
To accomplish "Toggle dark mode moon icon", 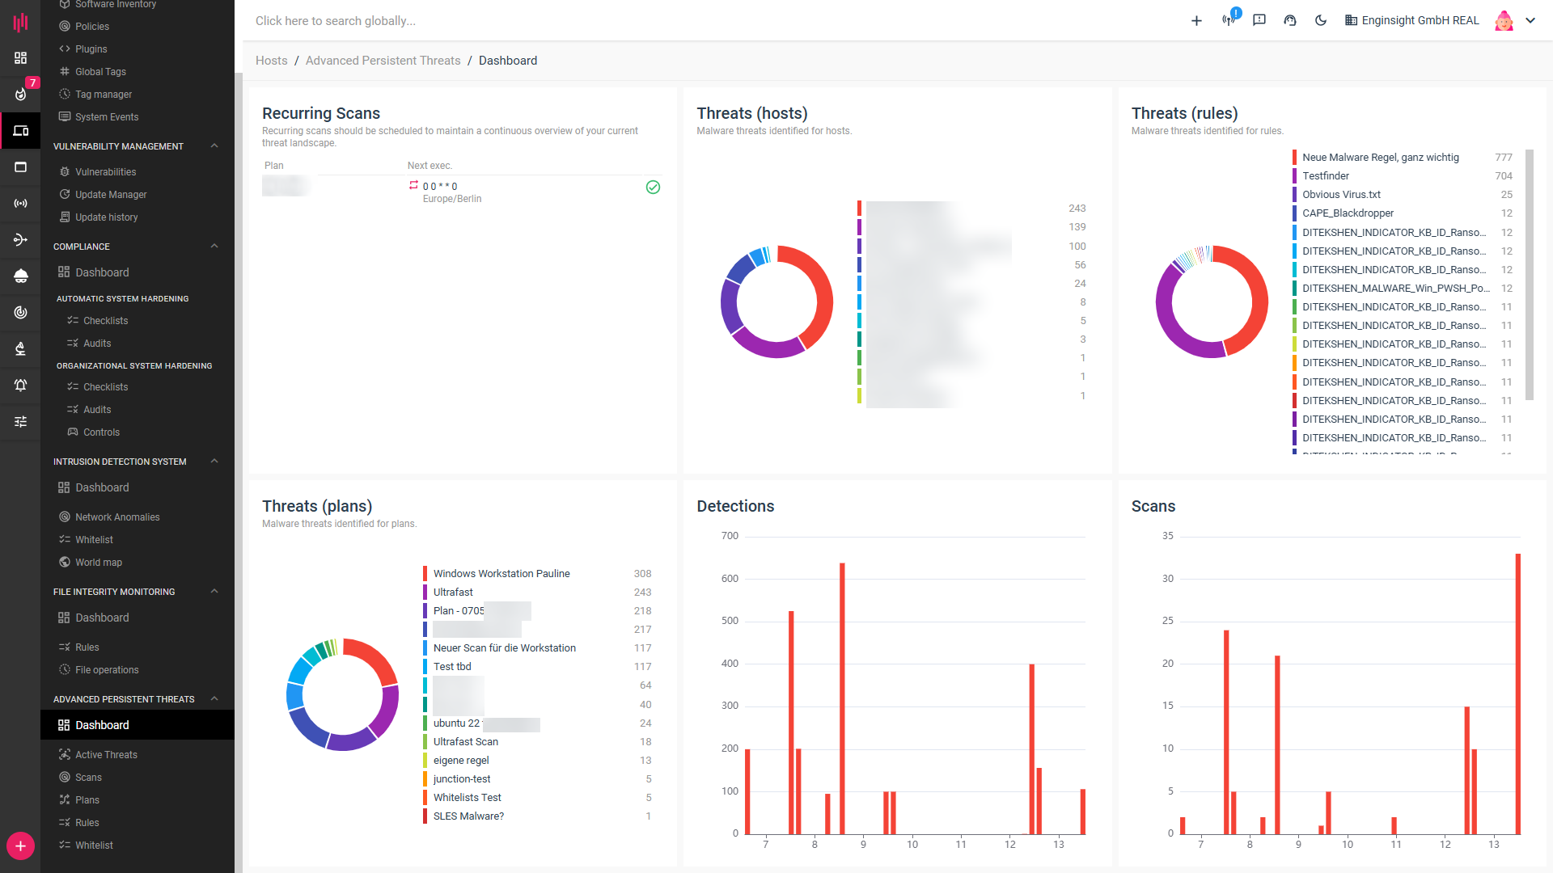I will pyautogui.click(x=1321, y=20).
